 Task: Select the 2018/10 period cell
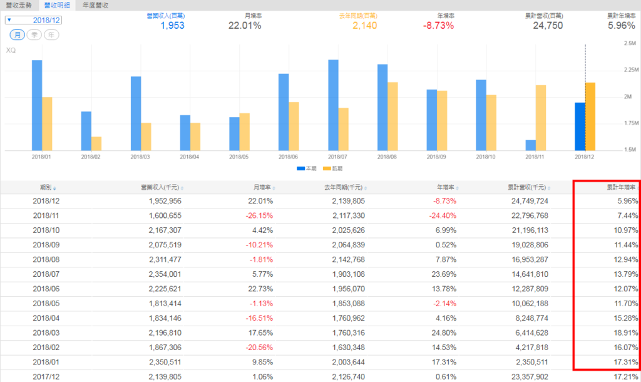click(x=46, y=230)
